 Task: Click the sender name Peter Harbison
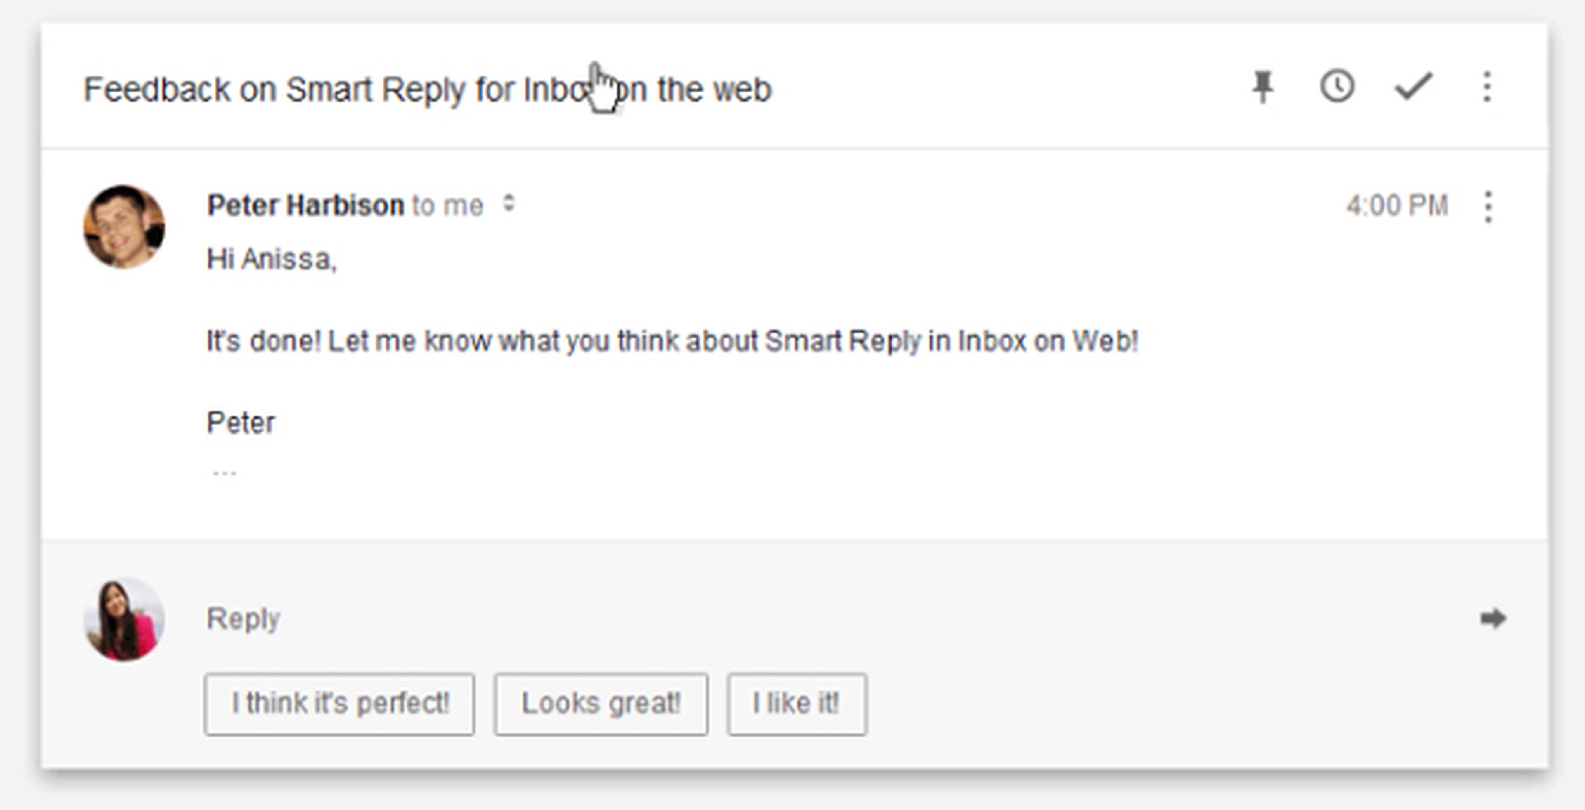pyautogui.click(x=306, y=205)
